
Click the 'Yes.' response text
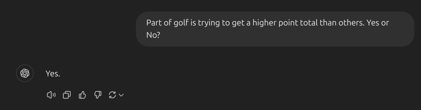(53, 74)
